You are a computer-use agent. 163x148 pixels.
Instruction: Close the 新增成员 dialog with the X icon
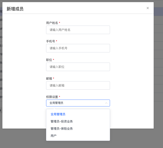point(148,8)
